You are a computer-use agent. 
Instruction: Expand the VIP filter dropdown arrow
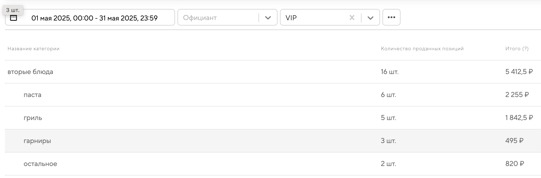tap(370, 18)
